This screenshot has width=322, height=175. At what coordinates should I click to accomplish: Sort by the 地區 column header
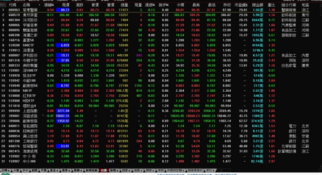coord(305,5)
